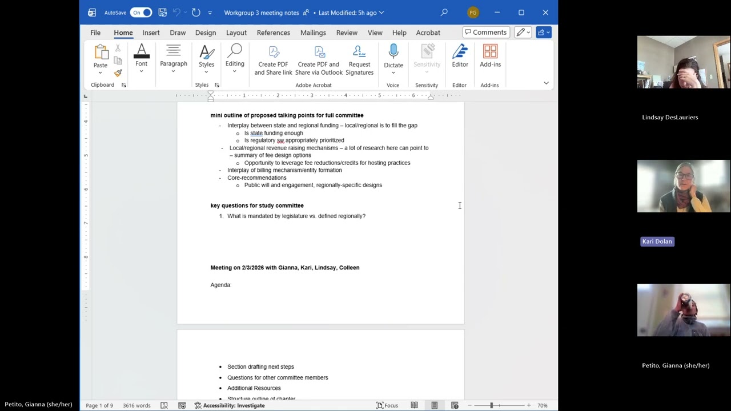Click the Comments button

(486, 33)
